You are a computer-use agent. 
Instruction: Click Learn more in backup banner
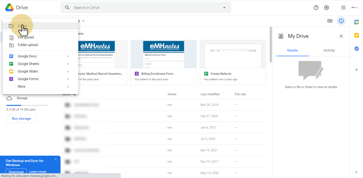(38, 172)
